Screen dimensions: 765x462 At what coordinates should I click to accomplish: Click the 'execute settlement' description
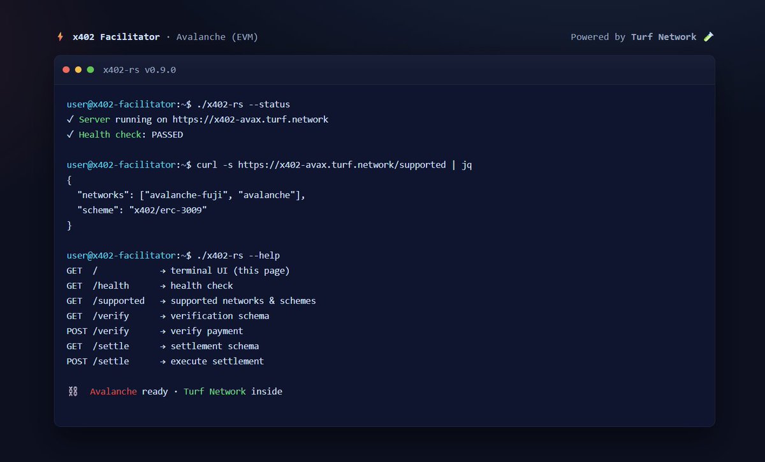[x=217, y=361]
